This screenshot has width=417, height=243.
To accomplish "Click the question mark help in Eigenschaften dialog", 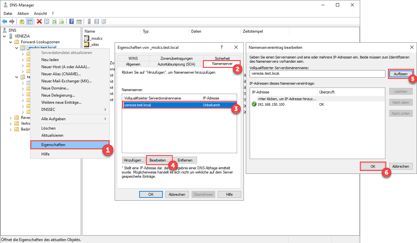I will pos(222,47).
